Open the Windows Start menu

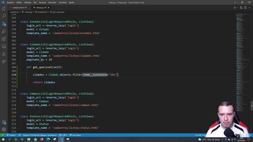(3, 139)
